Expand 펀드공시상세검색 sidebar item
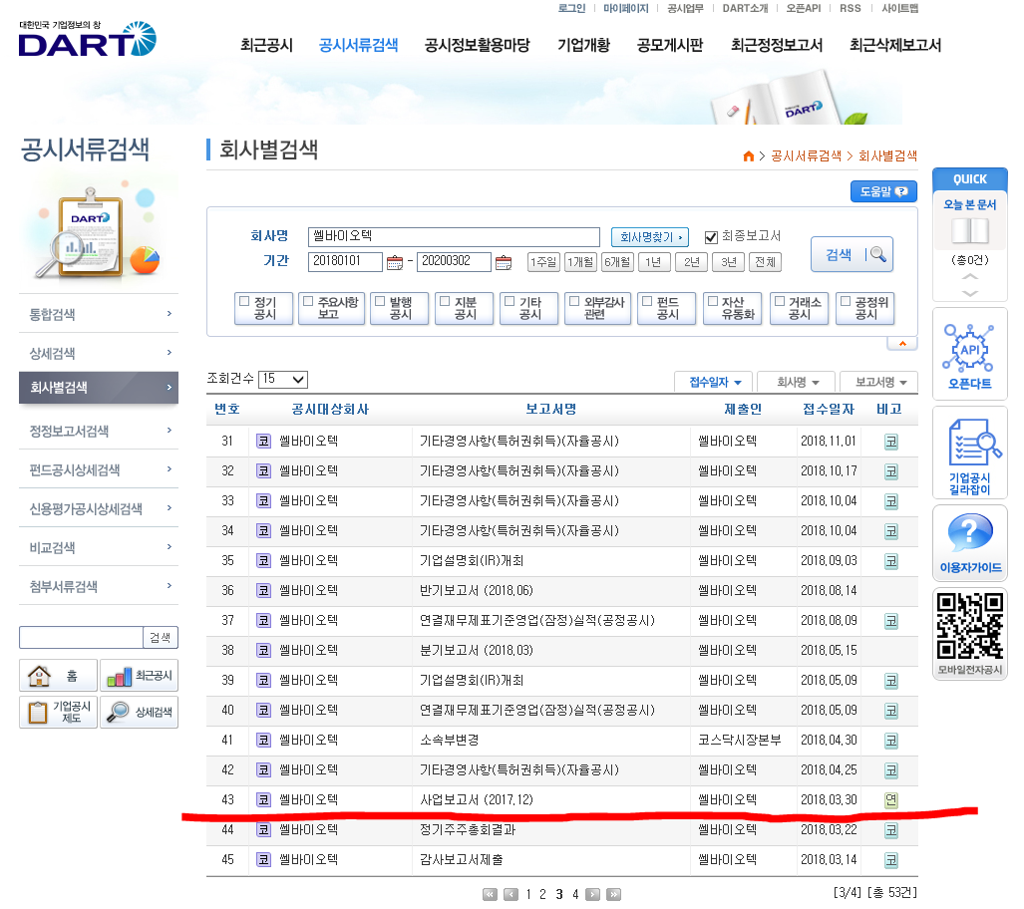This screenshot has height=909, width=1024. pyautogui.click(x=99, y=469)
